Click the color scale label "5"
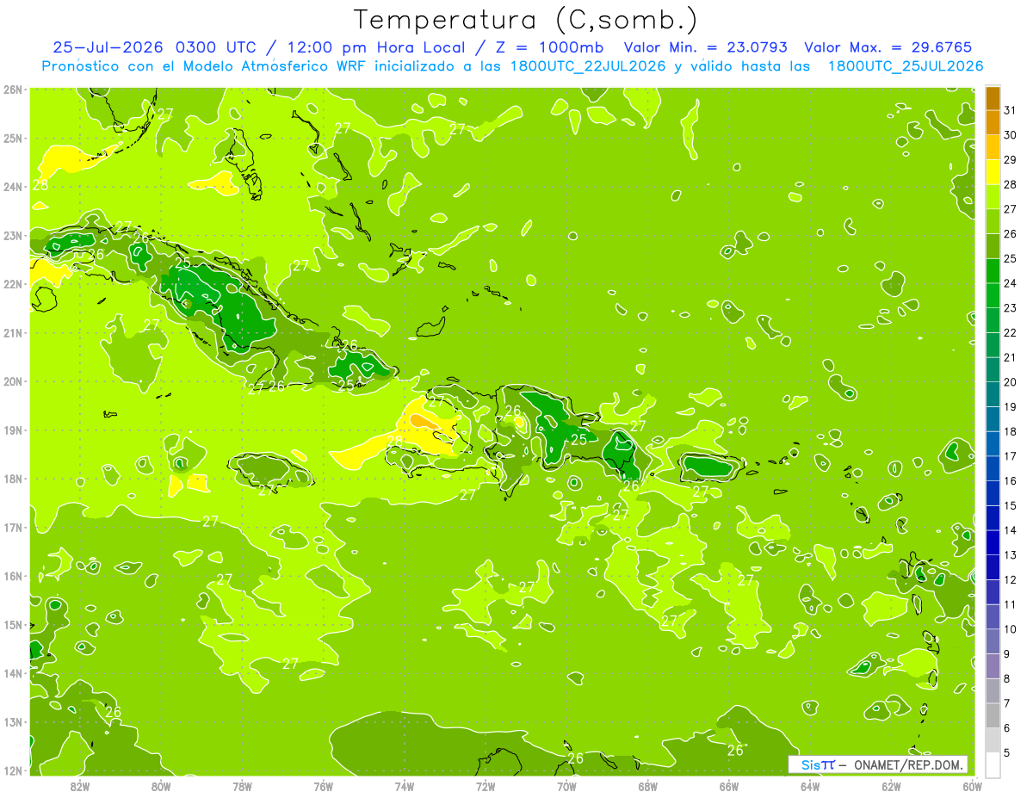 point(1007,752)
